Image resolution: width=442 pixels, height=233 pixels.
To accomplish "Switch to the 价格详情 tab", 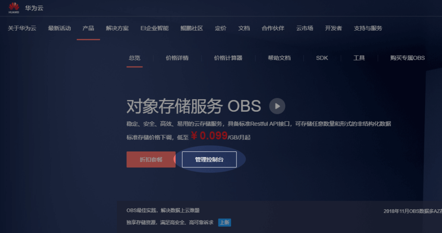I will pyautogui.click(x=177, y=58).
